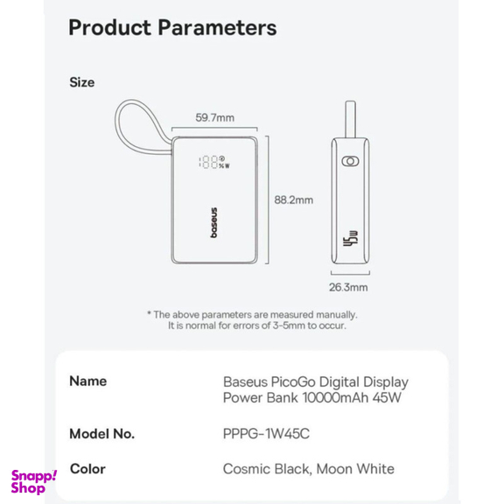The image size is (504, 504).
Task: Click the front view power bank outline
Action: [x=214, y=200]
